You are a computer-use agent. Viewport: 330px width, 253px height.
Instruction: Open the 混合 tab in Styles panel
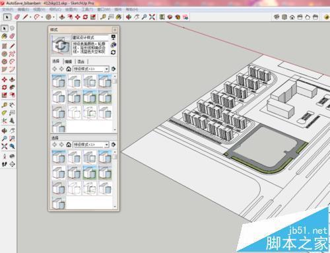[81, 61]
